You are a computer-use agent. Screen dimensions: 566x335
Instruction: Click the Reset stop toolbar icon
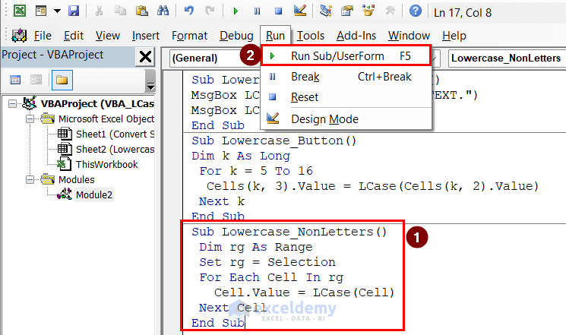(x=278, y=11)
